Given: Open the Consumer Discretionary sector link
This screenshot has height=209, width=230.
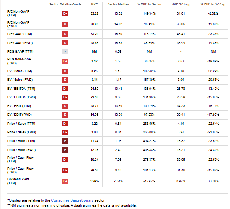Looking at the screenshot, I should click(72, 200).
